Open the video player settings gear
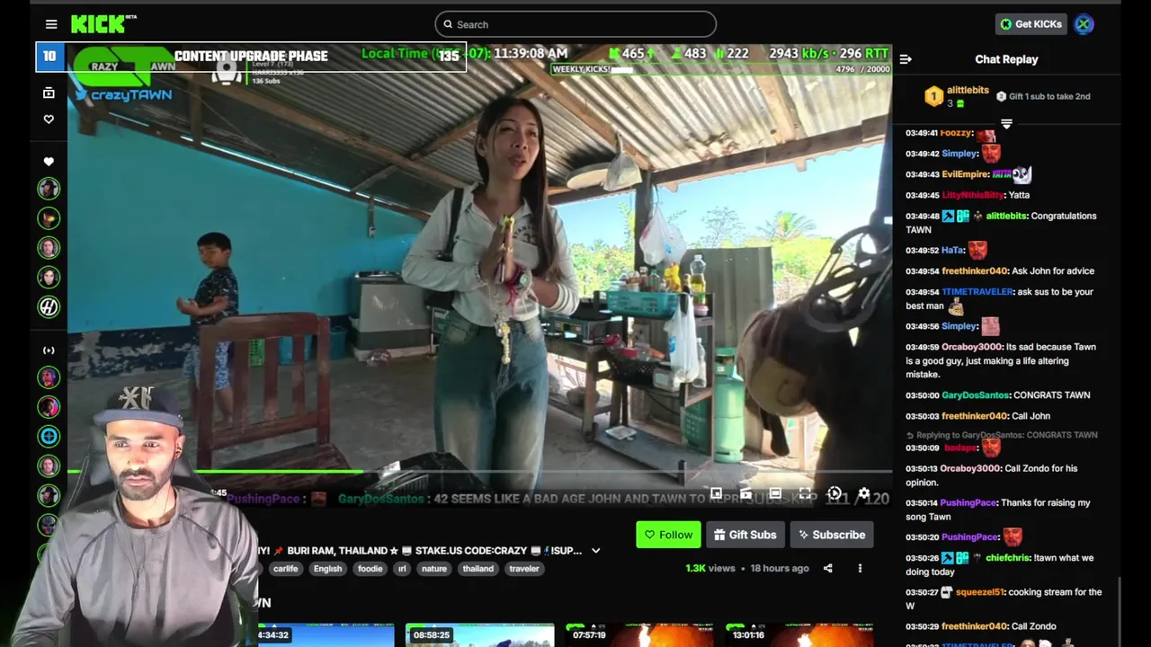This screenshot has height=647, width=1151. [x=864, y=493]
